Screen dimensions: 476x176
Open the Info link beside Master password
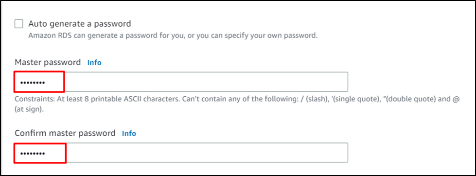(x=94, y=63)
